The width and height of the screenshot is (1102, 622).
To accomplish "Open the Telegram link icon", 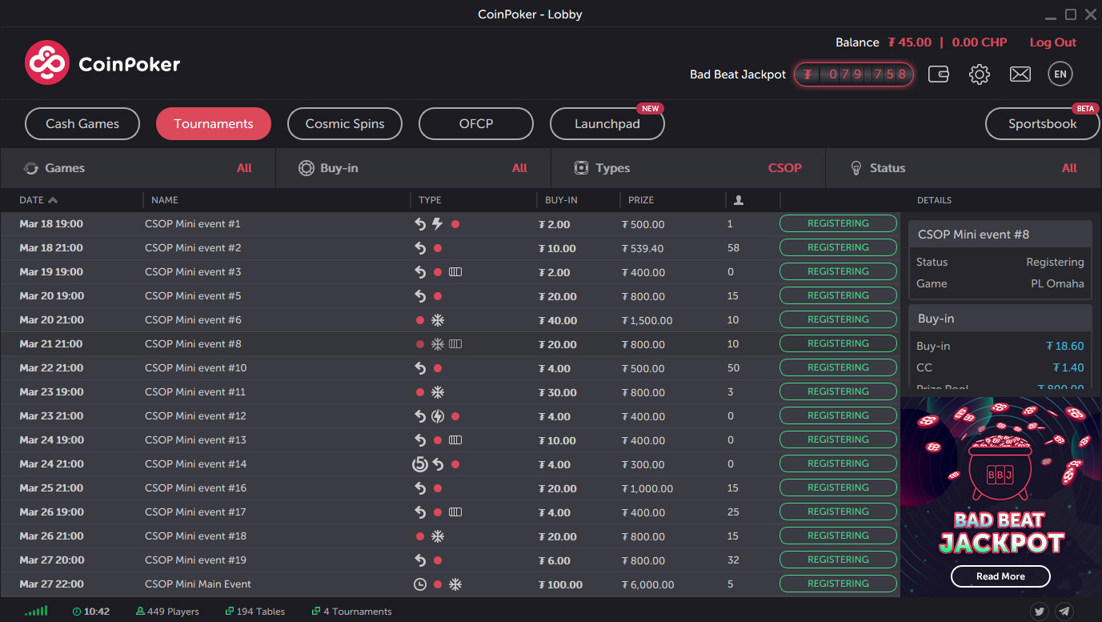I will click(1064, 612).
